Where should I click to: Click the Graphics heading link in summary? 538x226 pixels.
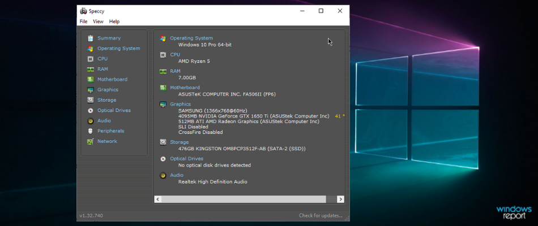click(x=181, y=104)
